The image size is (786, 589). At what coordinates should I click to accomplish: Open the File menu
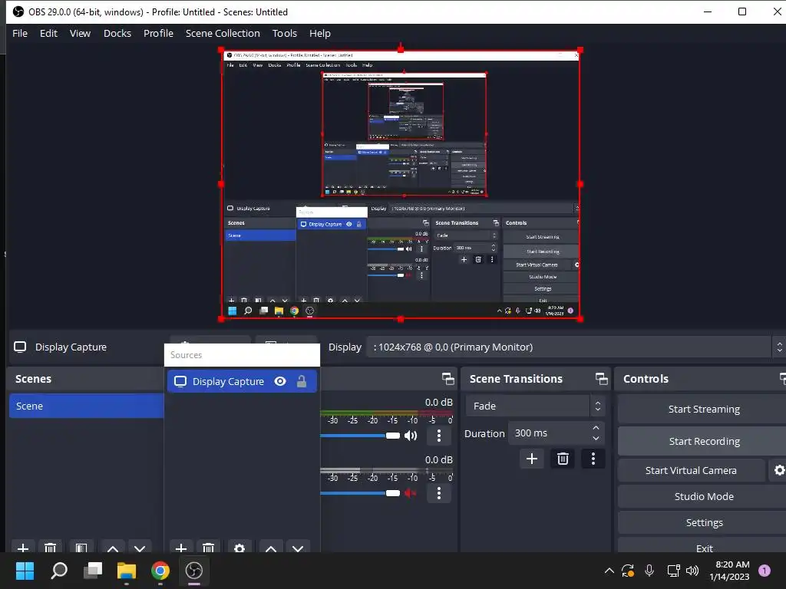click(x=20, y=34)
